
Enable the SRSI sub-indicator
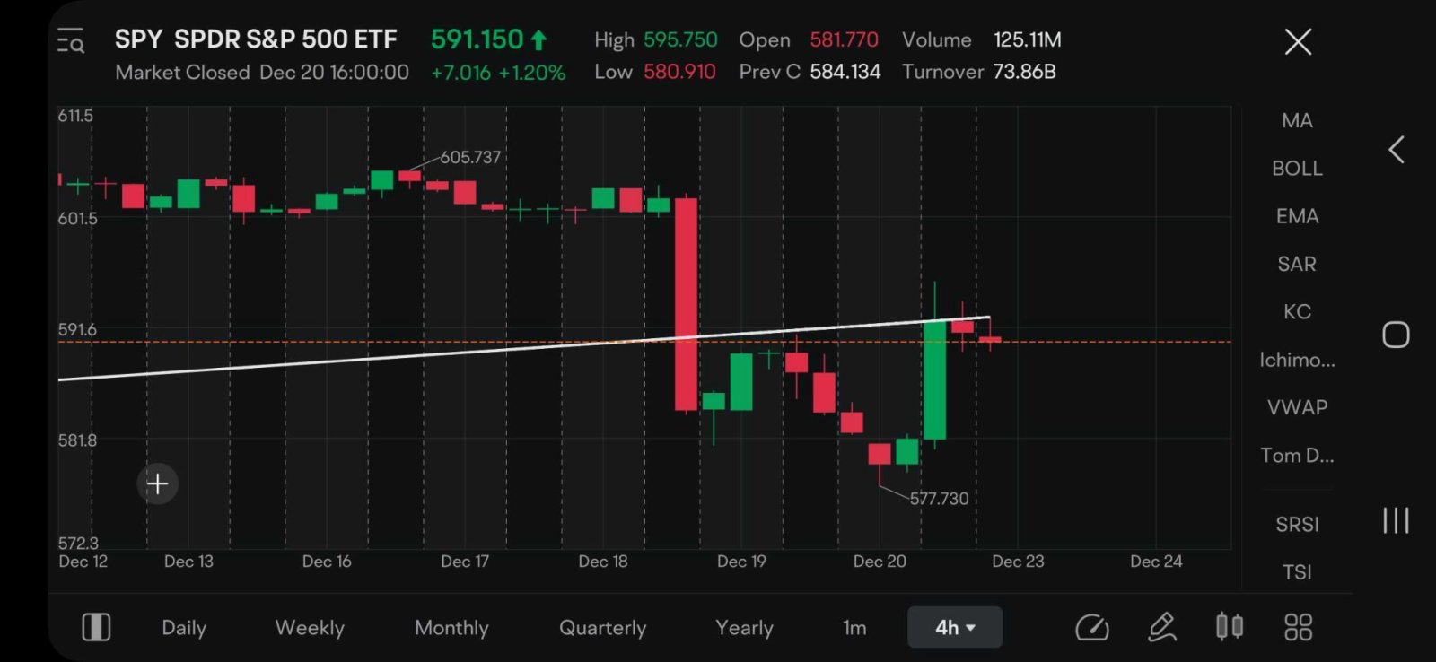[x=1297, y=524]
